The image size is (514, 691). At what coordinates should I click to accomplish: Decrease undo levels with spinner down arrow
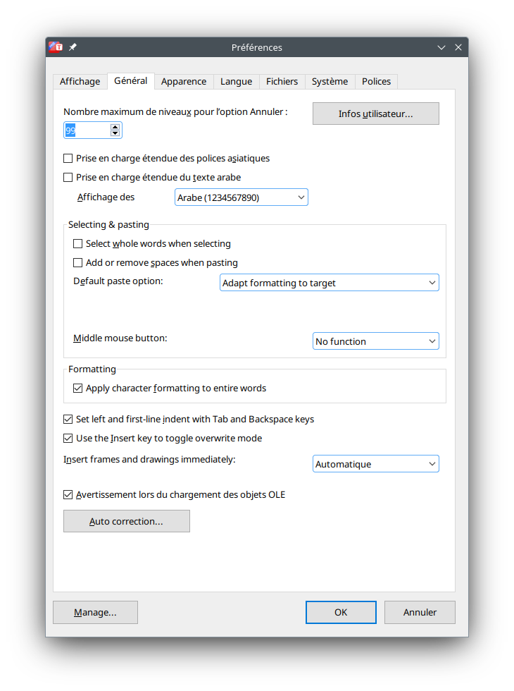click(x=115, y=133)
